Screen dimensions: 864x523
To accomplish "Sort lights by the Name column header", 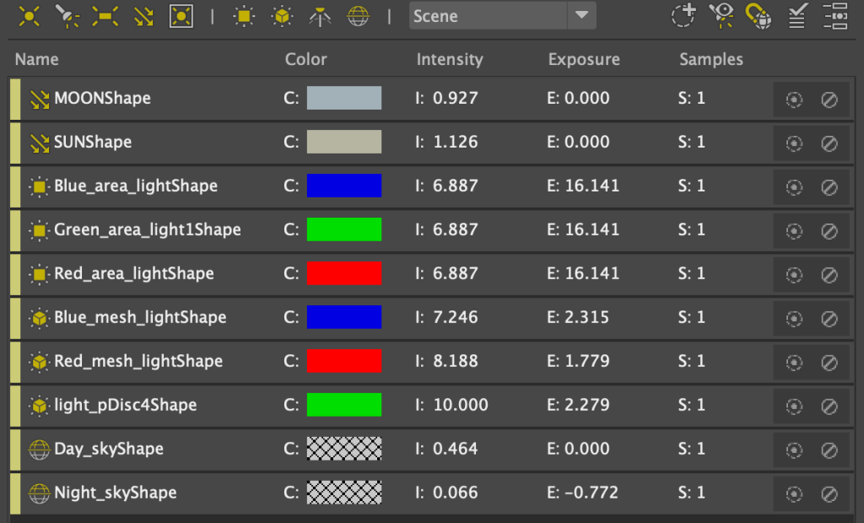I will click(x=37, y=59).
